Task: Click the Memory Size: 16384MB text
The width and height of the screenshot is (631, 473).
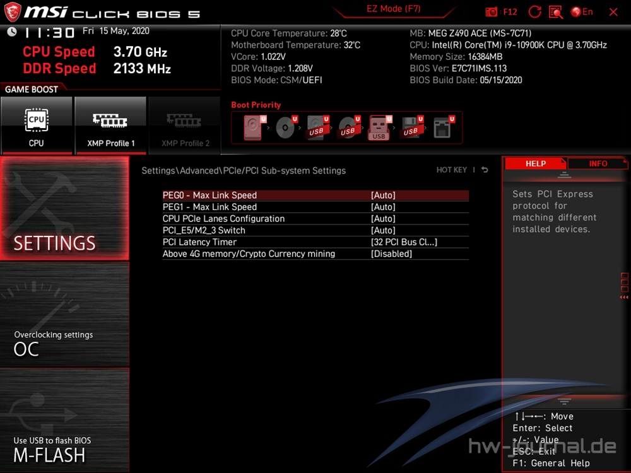Action: (456, 57)
